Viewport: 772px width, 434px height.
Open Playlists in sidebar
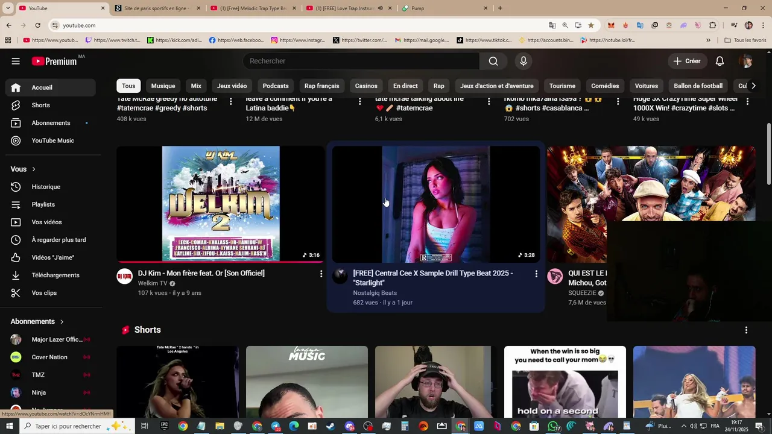(51, 204)
